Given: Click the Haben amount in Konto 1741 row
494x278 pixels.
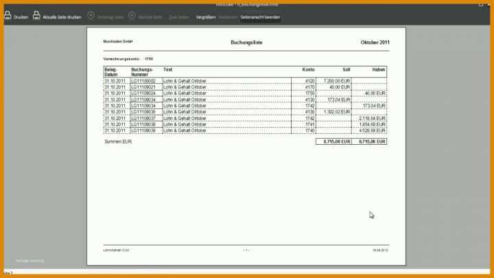Looking at the screenshot, I should click(372, 124).
